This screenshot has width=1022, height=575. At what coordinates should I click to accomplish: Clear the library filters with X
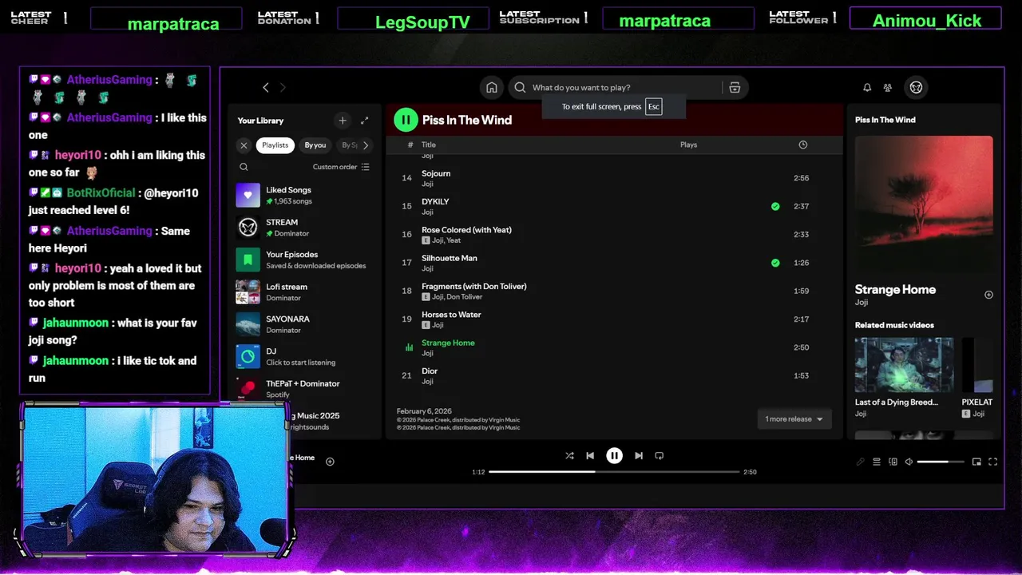coord(244,145)
